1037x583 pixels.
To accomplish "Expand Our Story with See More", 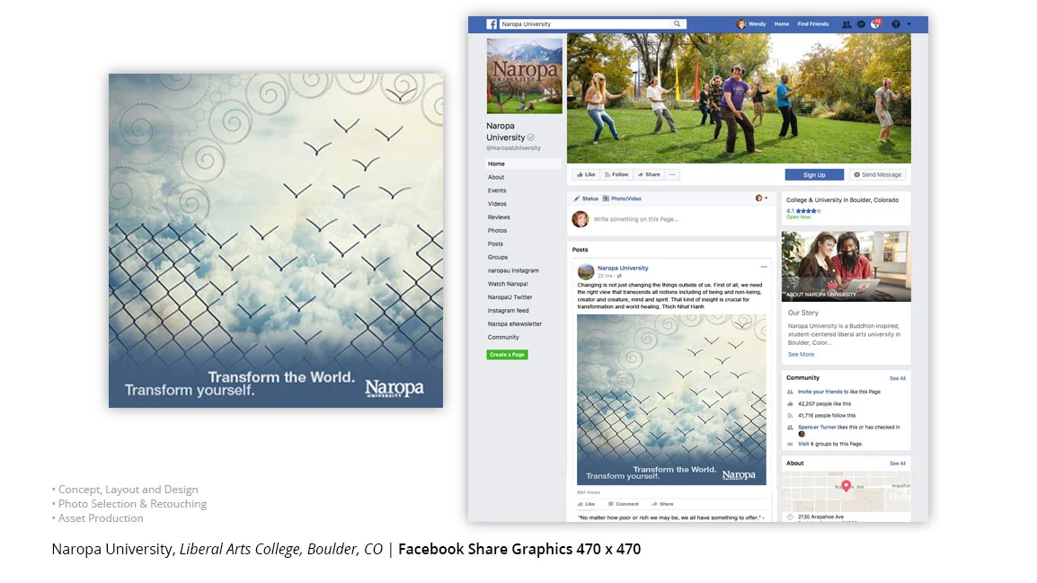I will [x=801, y=354].
